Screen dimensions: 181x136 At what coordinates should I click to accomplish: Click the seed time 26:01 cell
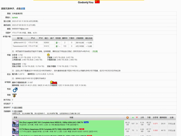[163, 124]
